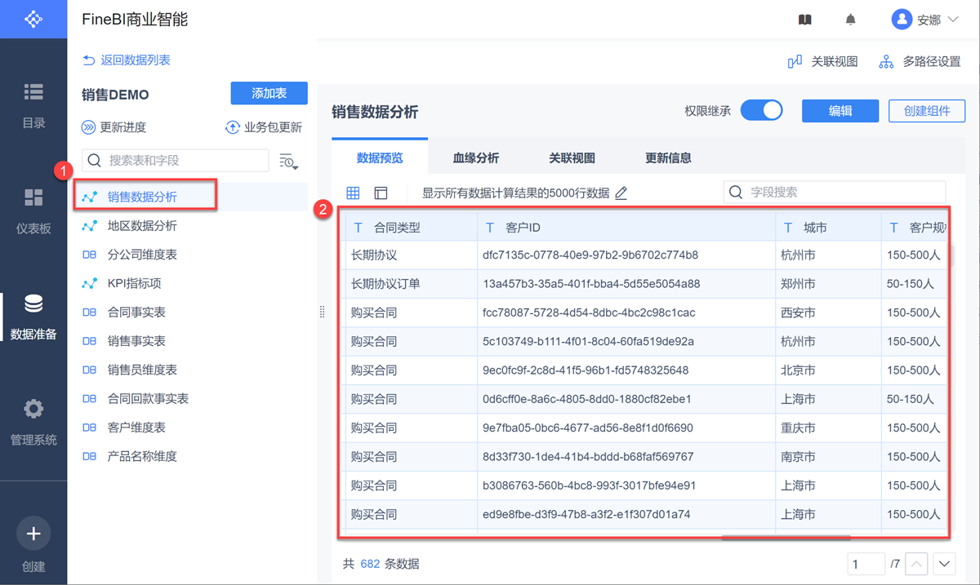
Task: Expand the 安娜 user menu chevron
Action: point(952,20)
